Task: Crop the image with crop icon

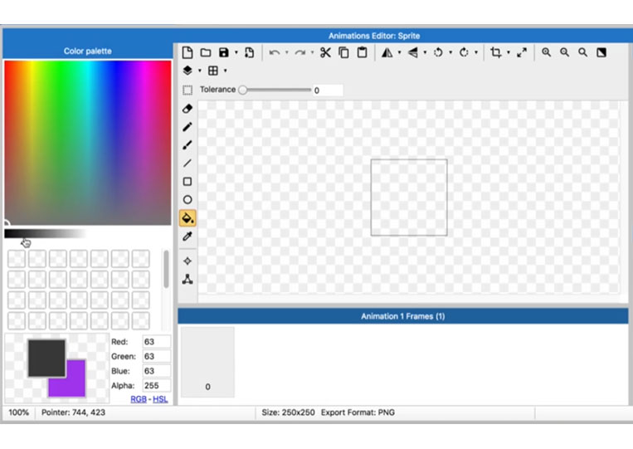Action: point(496,52)
